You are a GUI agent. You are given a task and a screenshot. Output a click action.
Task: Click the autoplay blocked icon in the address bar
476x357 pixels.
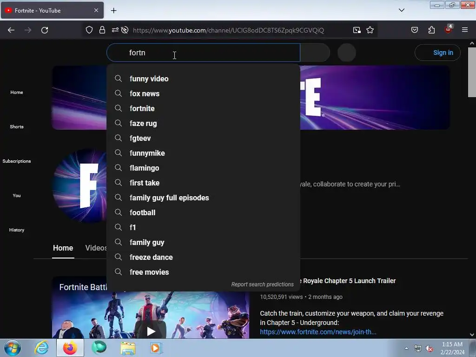(125, 30)
